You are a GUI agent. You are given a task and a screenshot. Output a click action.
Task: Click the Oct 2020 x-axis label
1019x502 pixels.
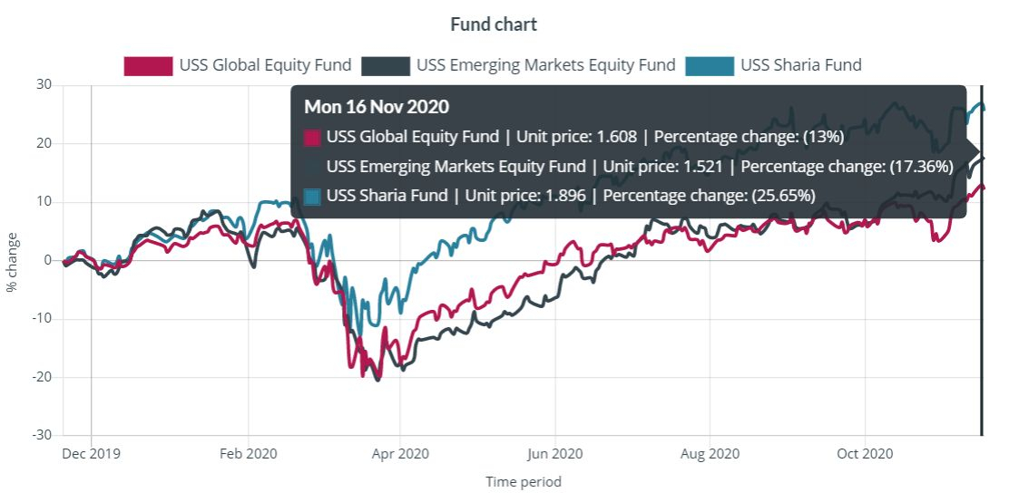865,453
